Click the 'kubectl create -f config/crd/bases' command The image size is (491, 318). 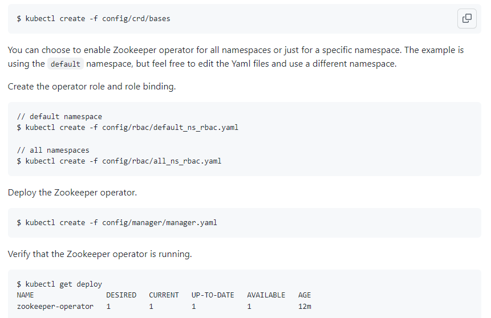pyautogui.click(x=94, y=18)
